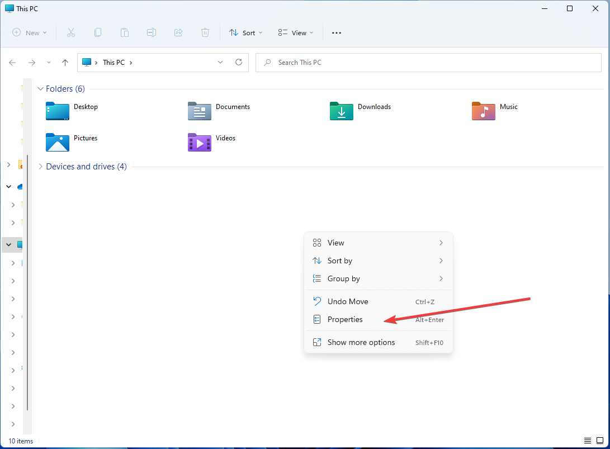Click the PC icon in address bar
Image resolution: width=610 pixels, height=449 pixels.
(x=87, y=62)
